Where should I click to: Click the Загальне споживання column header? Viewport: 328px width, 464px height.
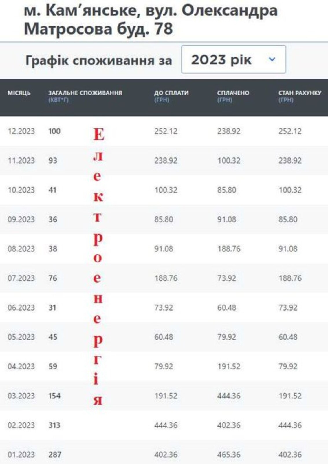(85, 93)
